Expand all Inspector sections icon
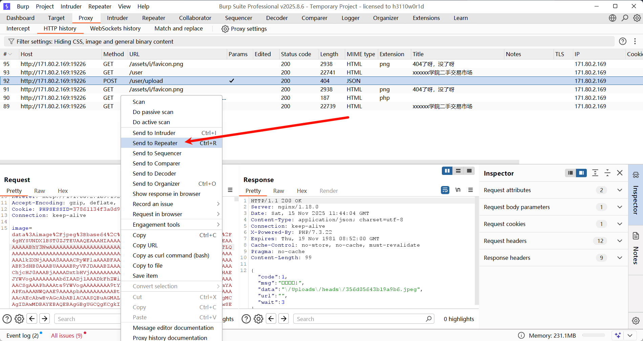The width and height of the screenshot is (643, 341). pos(595,173)
